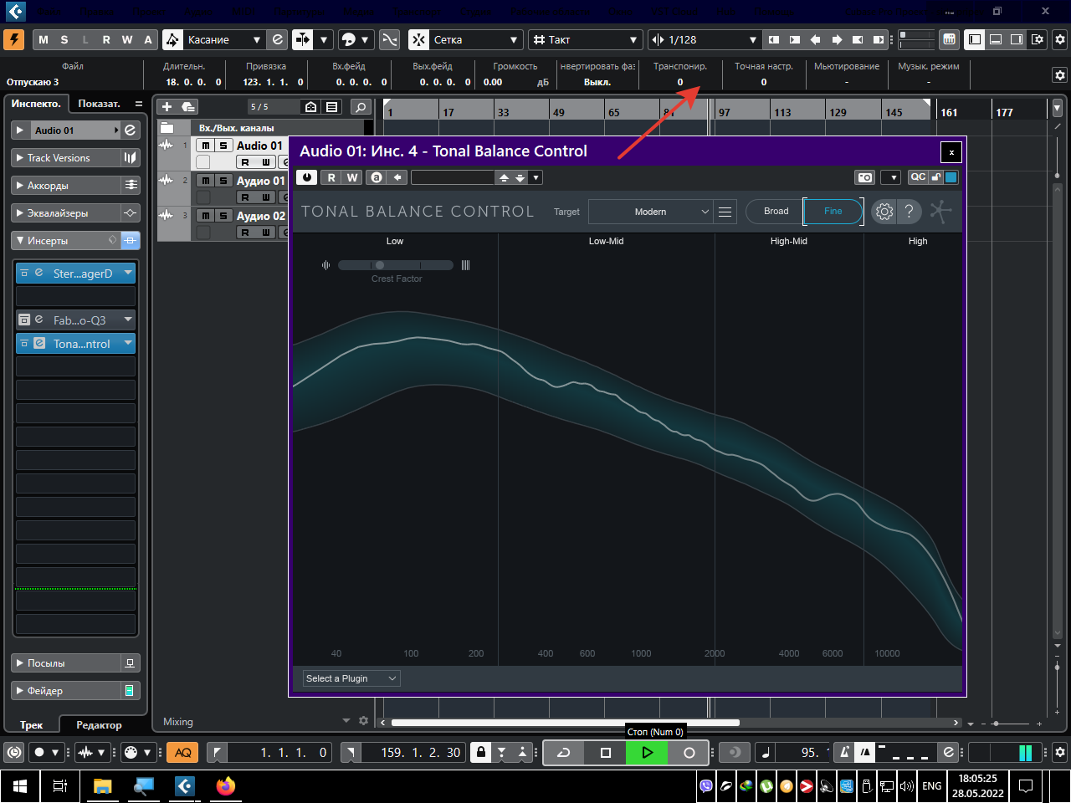Open the Tona...ntrol insert slot
1071x803 pixels.
(75, 343)
